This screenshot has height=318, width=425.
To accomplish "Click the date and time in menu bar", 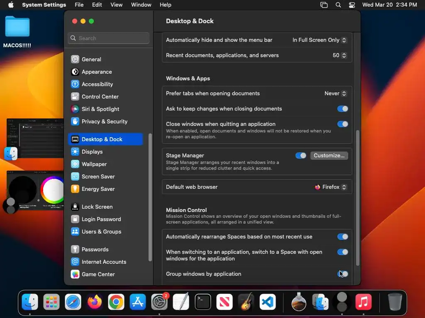I will click(x=389, y=5).
